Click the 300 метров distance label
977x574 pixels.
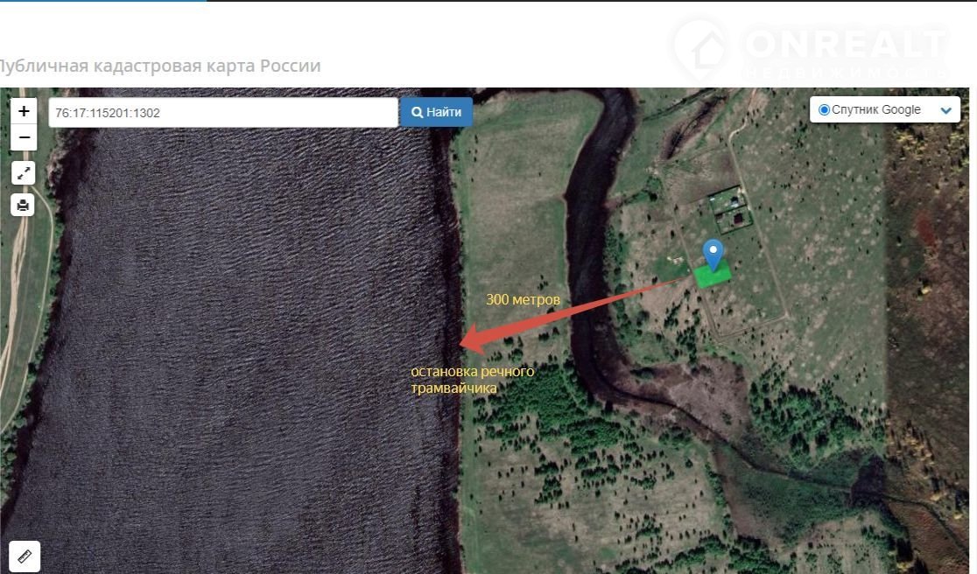pyautogui.click(x=523, y=300)
